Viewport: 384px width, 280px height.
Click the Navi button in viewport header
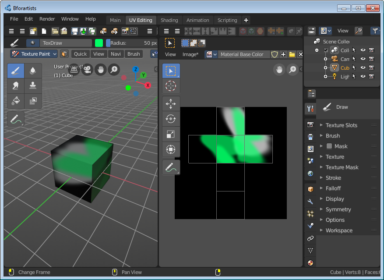click(116, 54)
